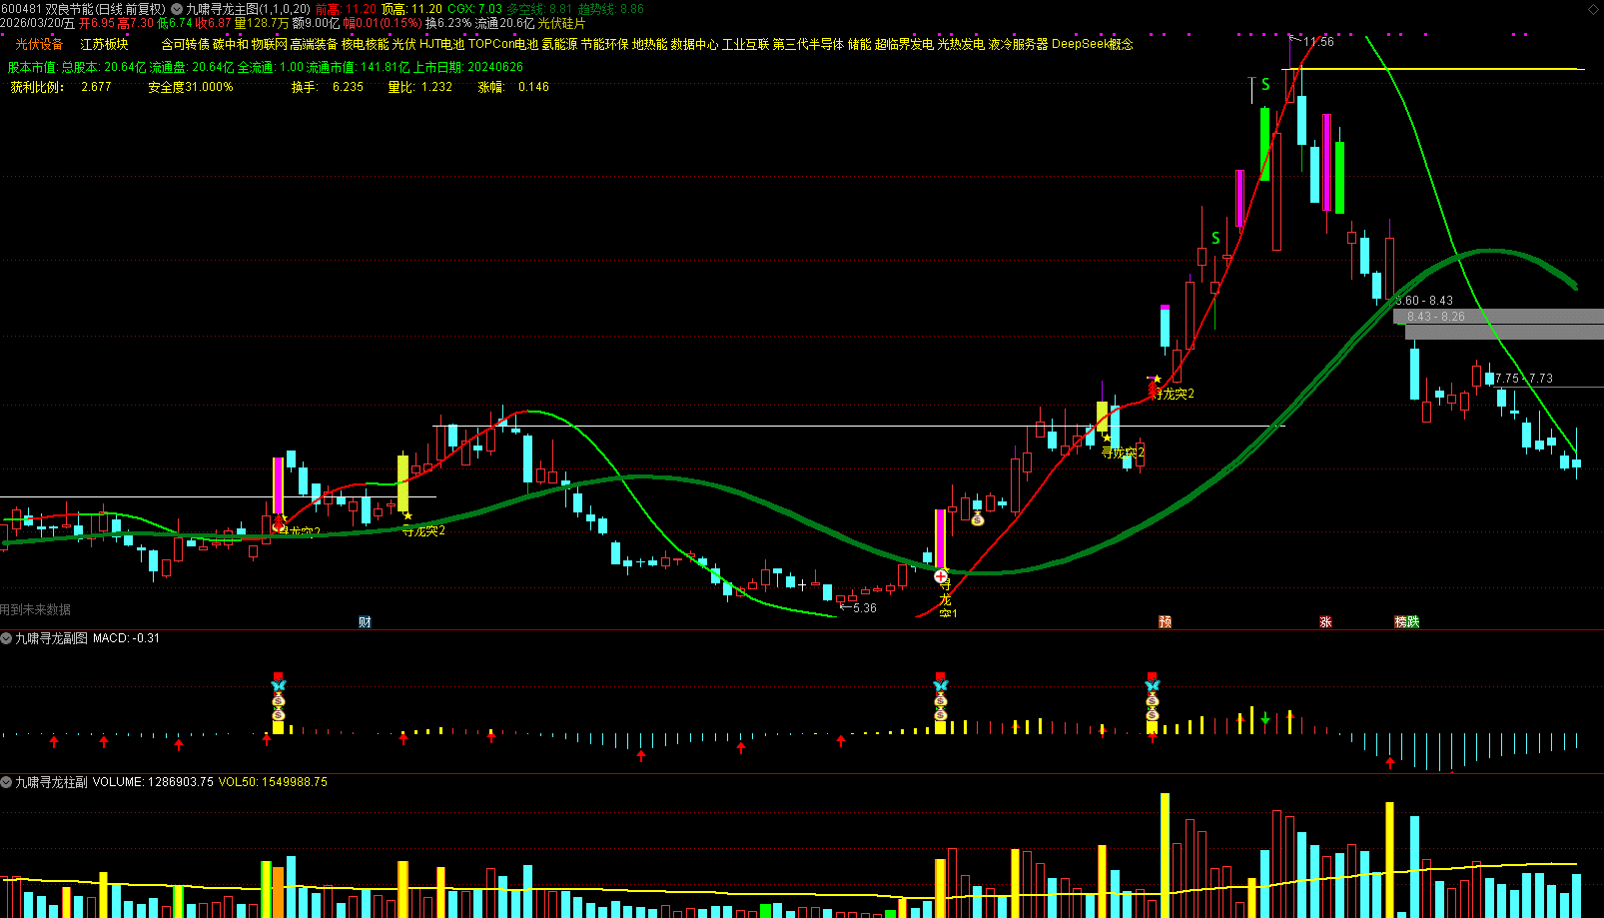Image resolution: width=1604 pixels, height=918 pixels.
Task: Click the 财 event marker icon
Action: (365, 622)
